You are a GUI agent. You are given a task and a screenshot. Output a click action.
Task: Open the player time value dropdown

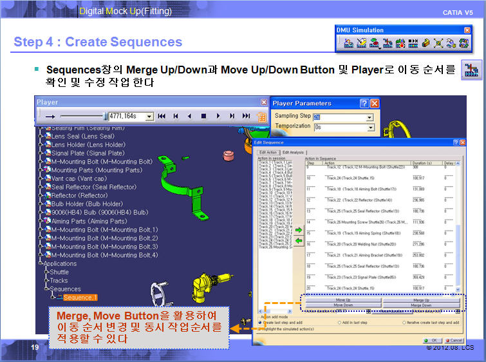pos(149,117)
